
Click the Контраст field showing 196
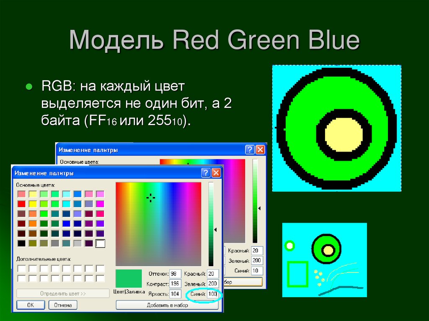176,283
